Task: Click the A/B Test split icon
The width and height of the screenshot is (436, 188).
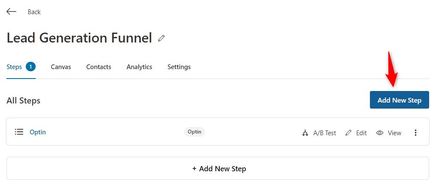Action: pyautogui.click(x=305, y=133)
